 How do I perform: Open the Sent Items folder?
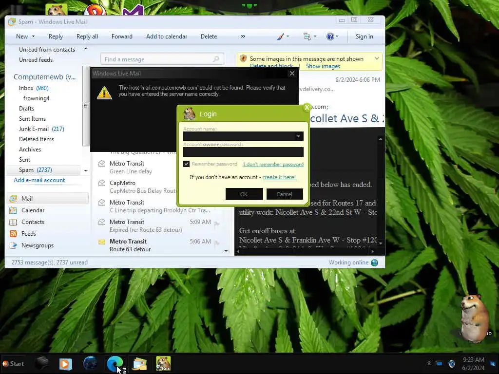[x=32, y=119]
